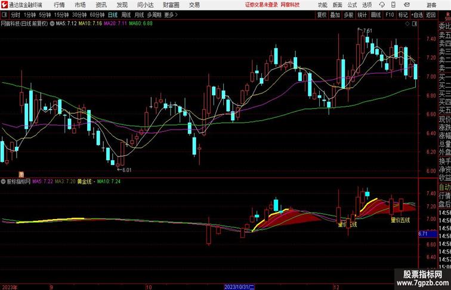Click the 标记 mark toolbar button
Viewport: 451px width, 290px height.
pyautogui.click(x=403, y=15)
